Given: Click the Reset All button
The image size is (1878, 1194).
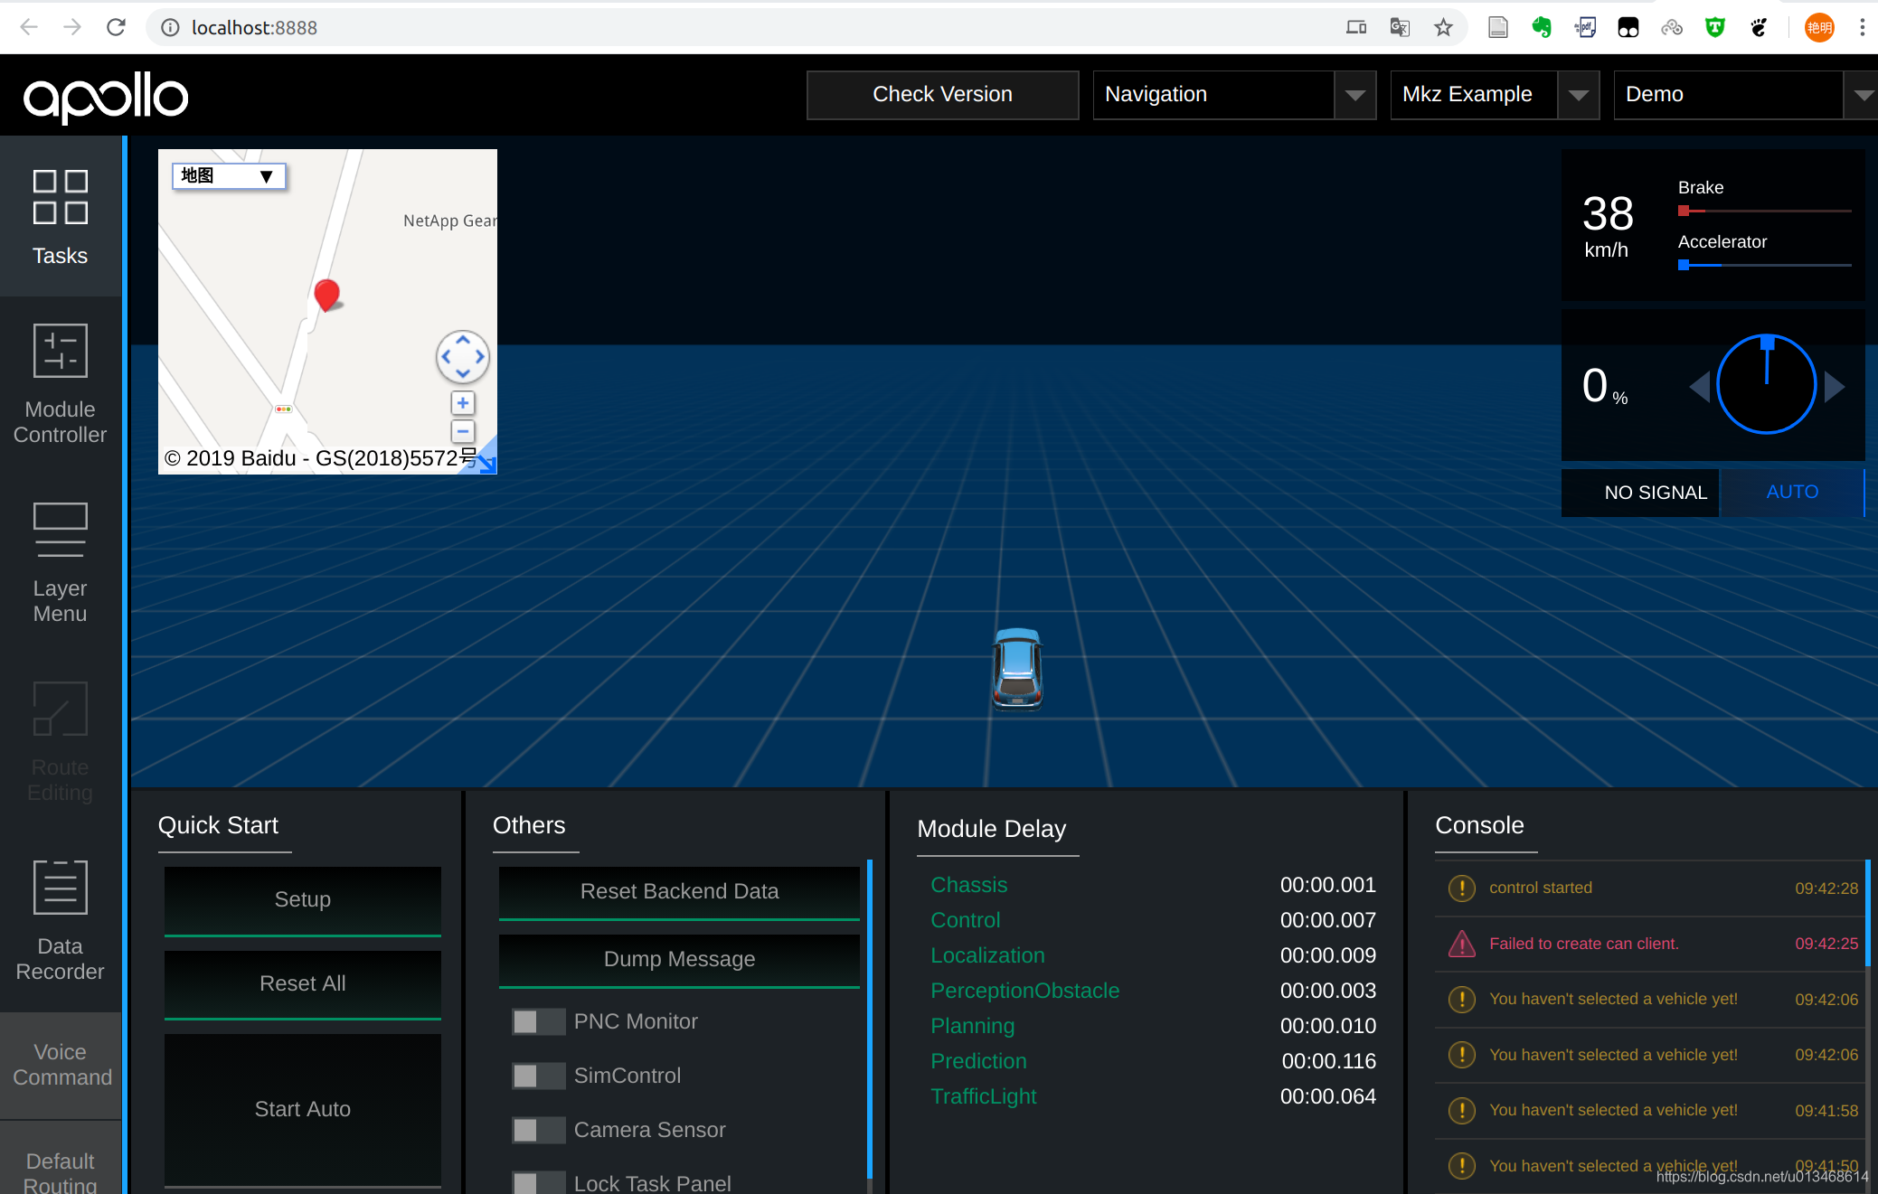Looking at the screenshot, I should coord(303,982).
